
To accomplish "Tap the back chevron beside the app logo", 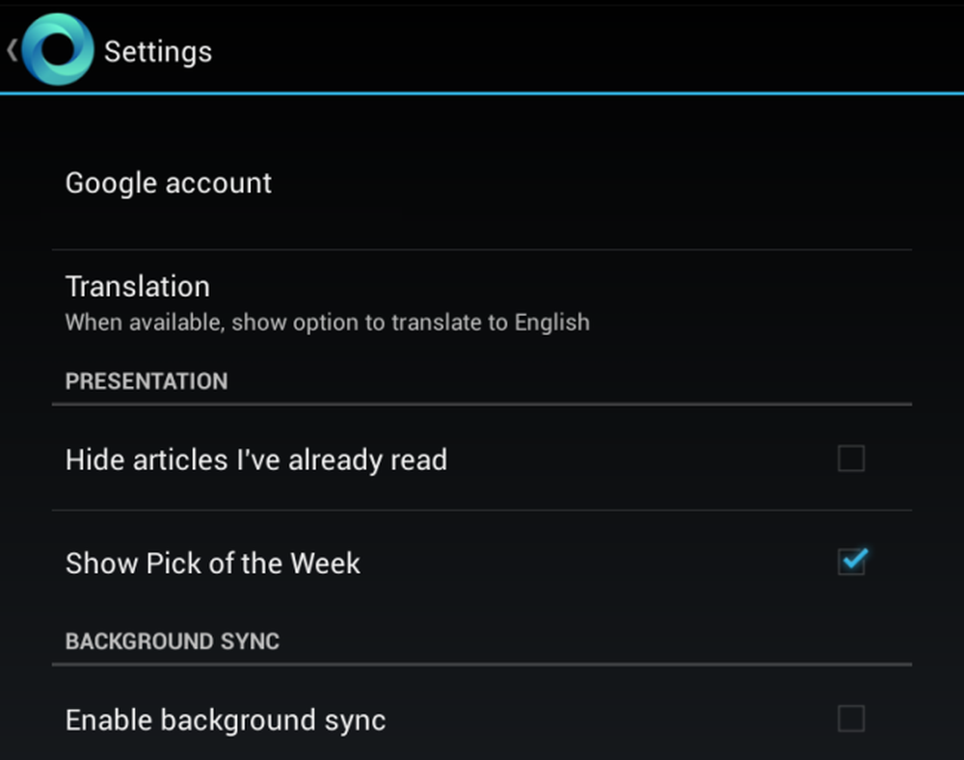I will [x=13, y=50].
